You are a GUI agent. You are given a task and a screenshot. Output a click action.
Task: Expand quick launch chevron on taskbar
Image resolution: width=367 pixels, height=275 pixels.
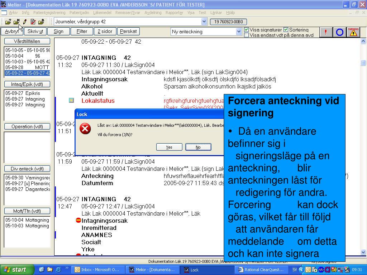point(67,268)
